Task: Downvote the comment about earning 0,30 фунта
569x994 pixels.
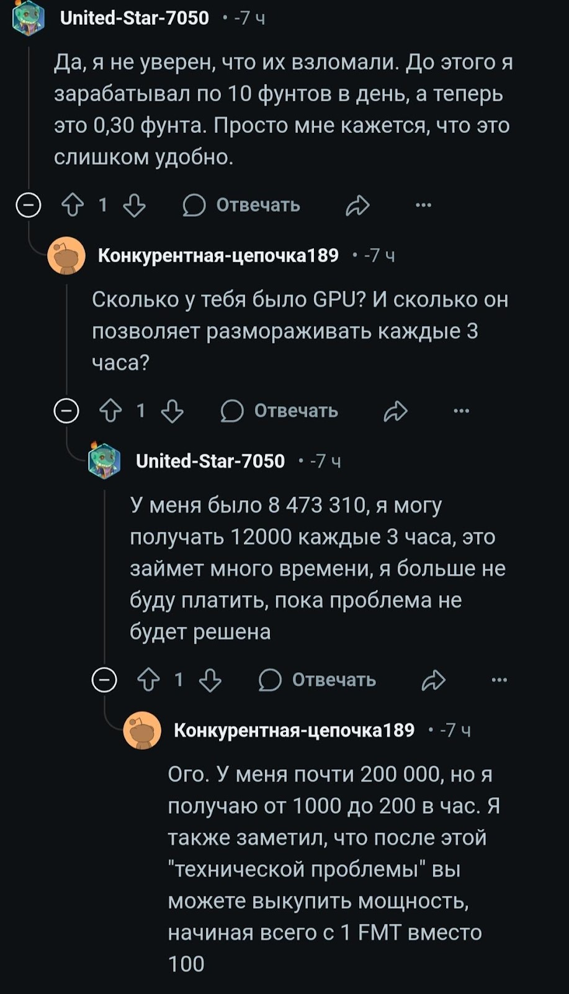Action: (x=134, y=205)
